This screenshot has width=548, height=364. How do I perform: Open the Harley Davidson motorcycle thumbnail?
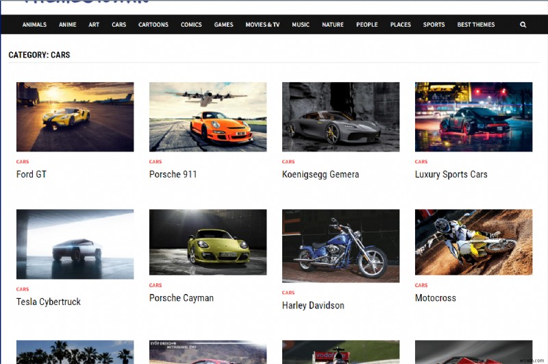point(340,246)
